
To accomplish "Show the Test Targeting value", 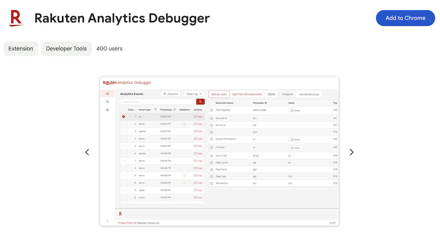I will (295, 111).
